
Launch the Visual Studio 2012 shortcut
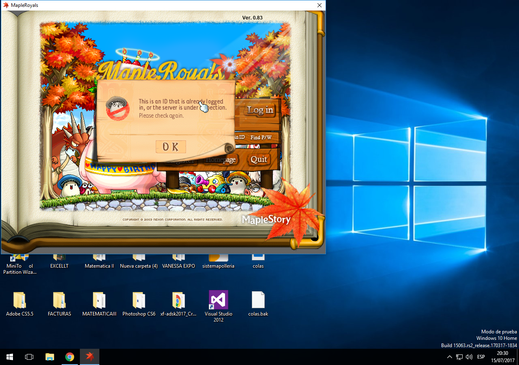click(218, 306)
